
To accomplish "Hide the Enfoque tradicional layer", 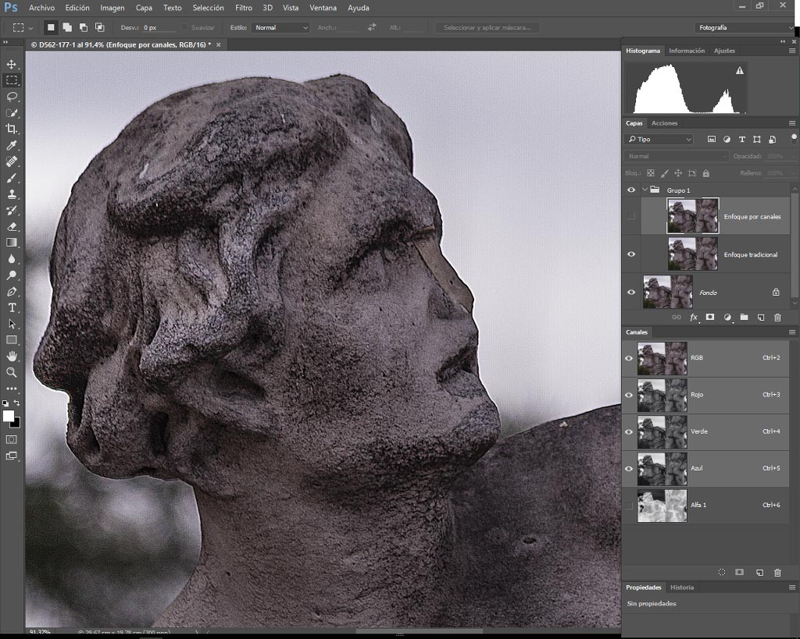I will tap(631, 254).
